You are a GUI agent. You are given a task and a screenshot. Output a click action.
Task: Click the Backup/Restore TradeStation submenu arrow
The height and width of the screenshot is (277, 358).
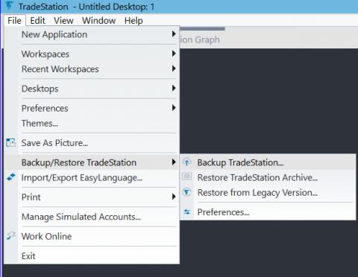tap(174, 162)
